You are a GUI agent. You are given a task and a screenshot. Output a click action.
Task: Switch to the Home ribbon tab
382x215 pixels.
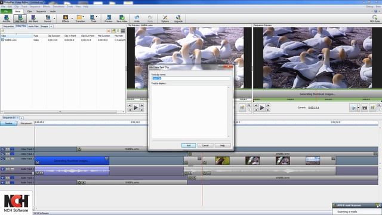click(17, 11)
